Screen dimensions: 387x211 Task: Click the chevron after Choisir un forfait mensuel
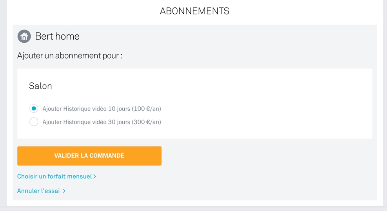pos(95,177)
